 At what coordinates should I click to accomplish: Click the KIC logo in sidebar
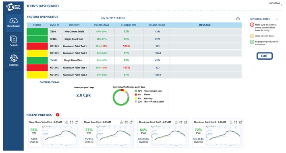pyautogui.click(x=14, y=7)
